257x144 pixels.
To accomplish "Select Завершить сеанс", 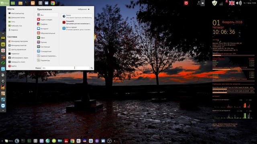I will click(x=17, y=62).
